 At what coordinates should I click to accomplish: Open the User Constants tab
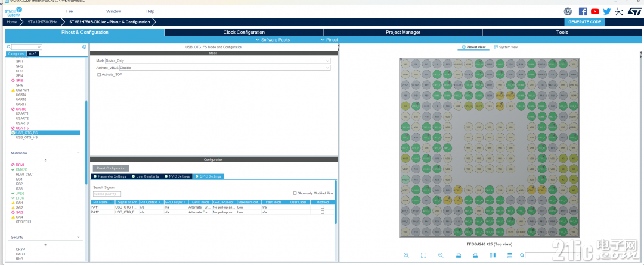(146, 176)
